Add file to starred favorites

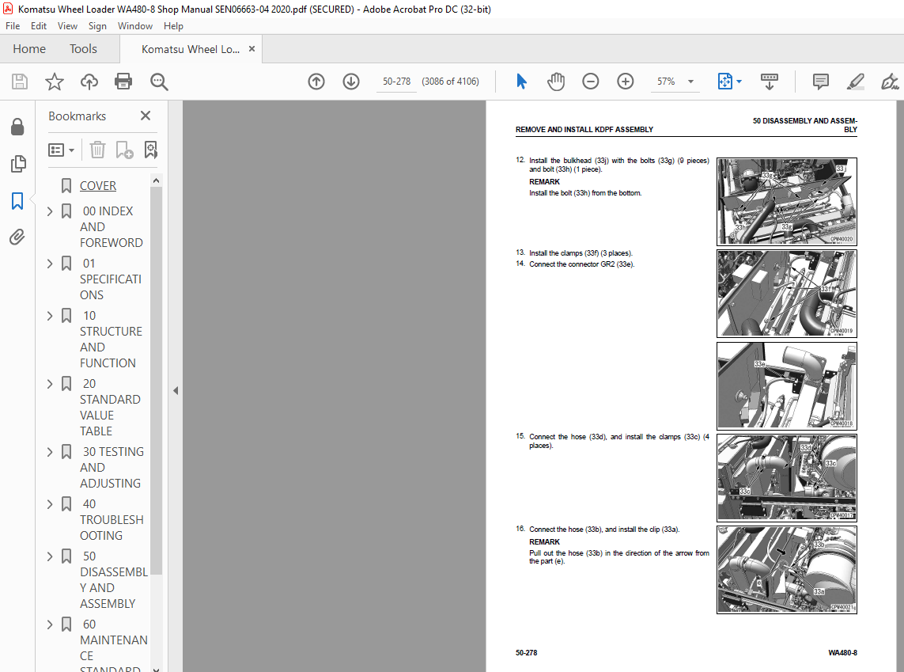pos(55,82)
